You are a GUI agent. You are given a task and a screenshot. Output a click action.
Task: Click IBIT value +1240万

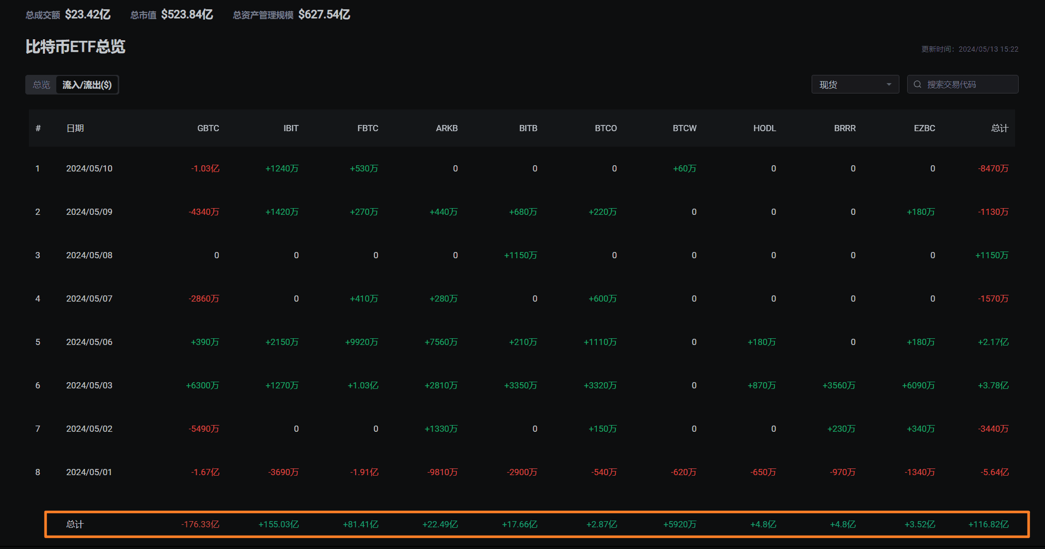[282, 168]
